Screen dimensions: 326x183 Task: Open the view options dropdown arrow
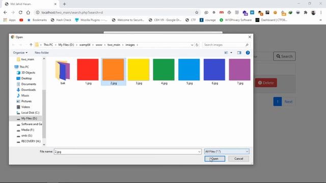[x=231, y=53]
